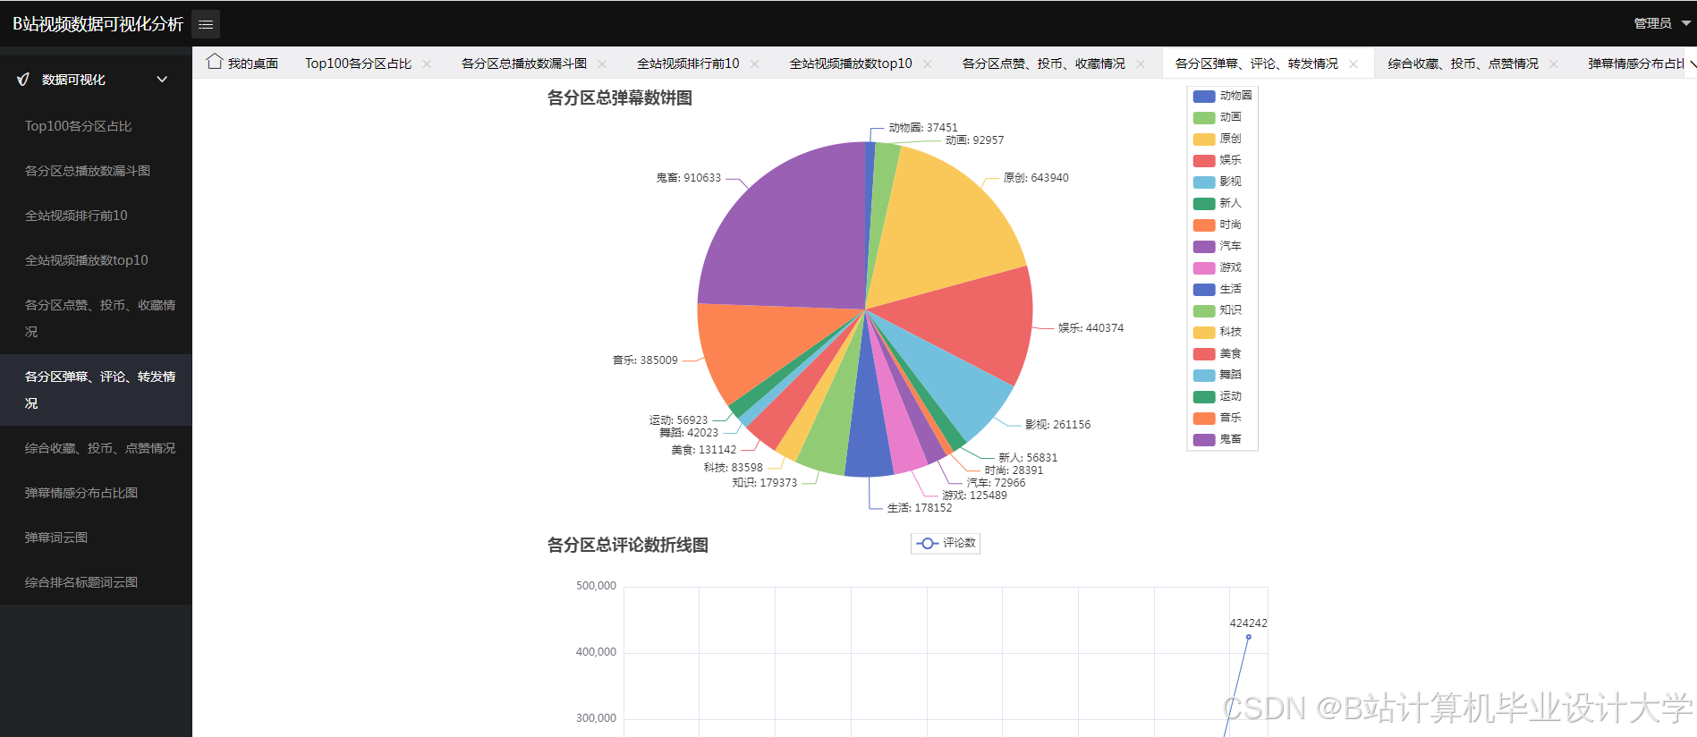Image resolution: width=1697 pixels, height=737 pixels.
Task: Toggle 游戏 legend item
Action: tap(1218, 267)
